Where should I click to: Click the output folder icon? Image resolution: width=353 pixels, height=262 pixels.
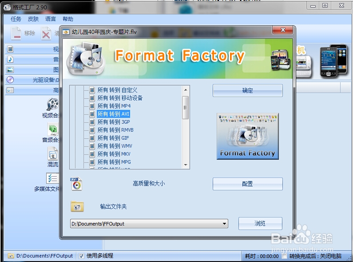[77, 206]
